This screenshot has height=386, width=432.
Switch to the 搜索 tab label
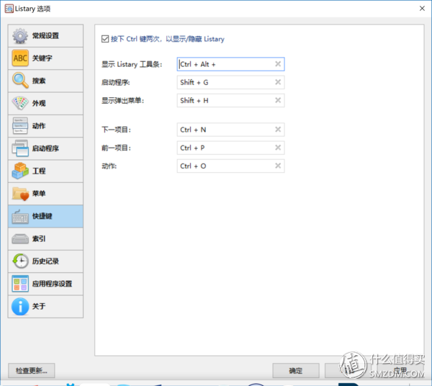(x=39, y=81)
